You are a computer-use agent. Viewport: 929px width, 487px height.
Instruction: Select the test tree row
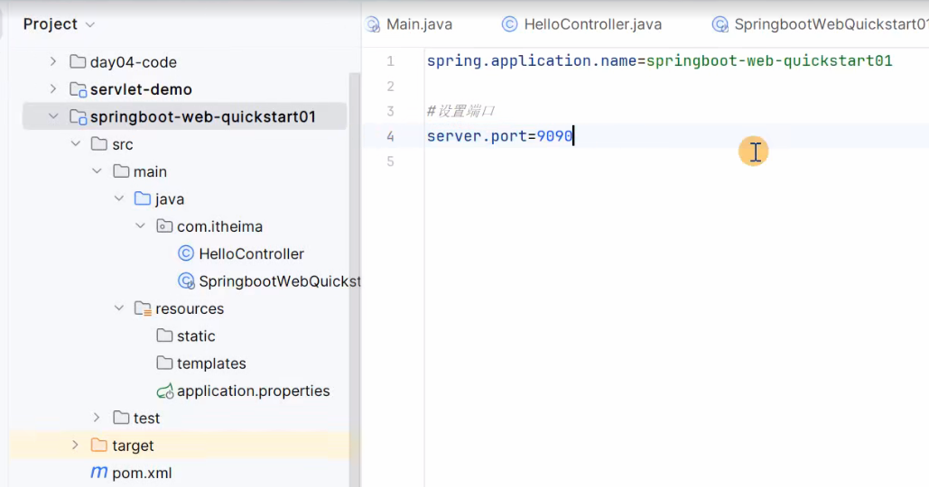pyautogui.click(x=146, y=418)
